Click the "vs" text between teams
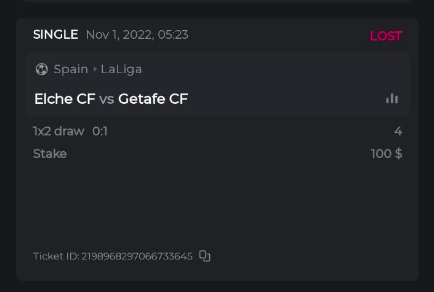 click(x=106, y=98)
